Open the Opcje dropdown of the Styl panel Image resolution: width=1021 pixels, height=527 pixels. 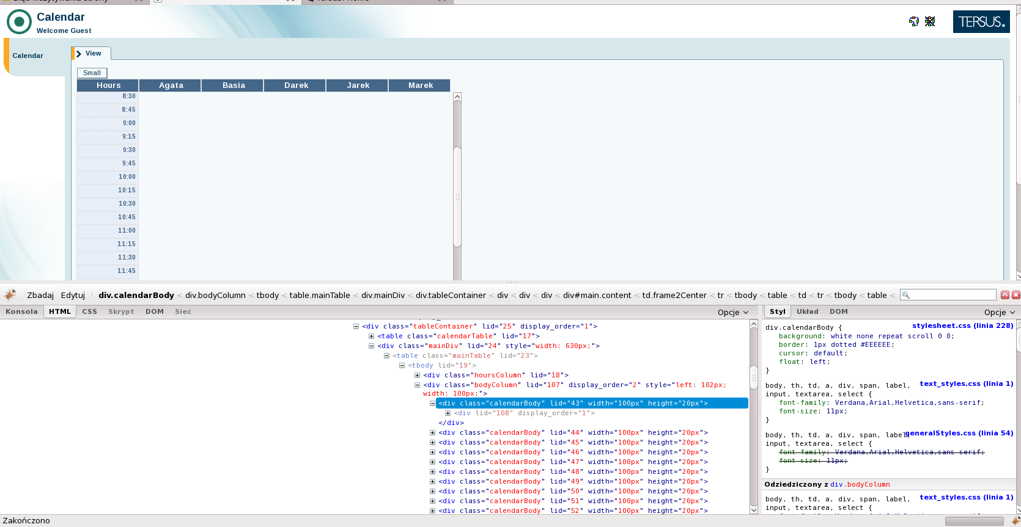click(x=1000, y=312)
